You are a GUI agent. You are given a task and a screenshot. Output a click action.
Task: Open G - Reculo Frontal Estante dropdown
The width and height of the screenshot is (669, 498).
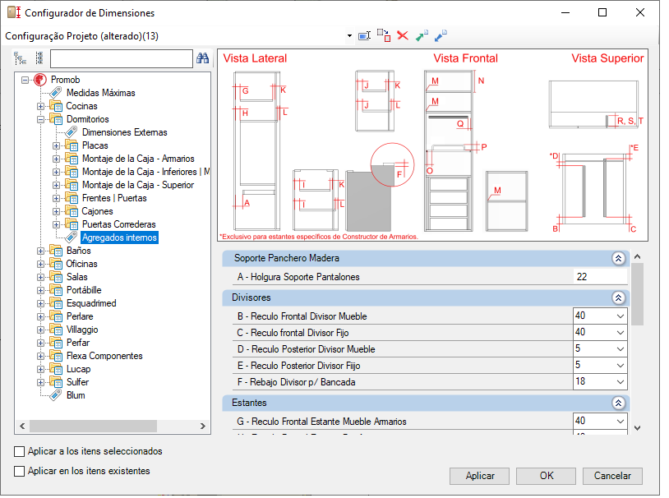coord(621,422)
